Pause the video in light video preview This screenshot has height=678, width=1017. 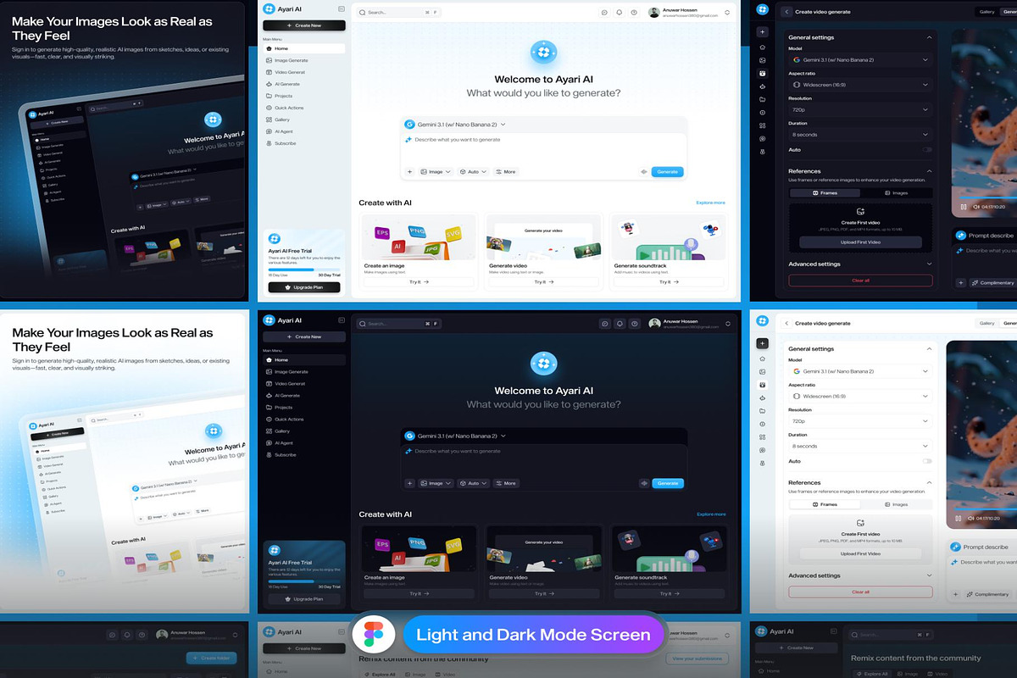click(x=959, y=518)
